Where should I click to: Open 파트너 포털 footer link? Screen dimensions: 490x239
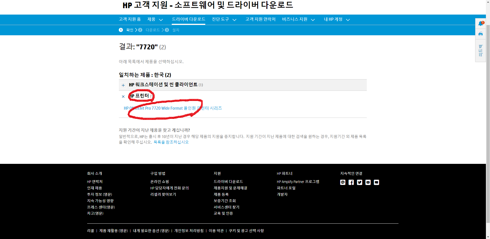286,188
